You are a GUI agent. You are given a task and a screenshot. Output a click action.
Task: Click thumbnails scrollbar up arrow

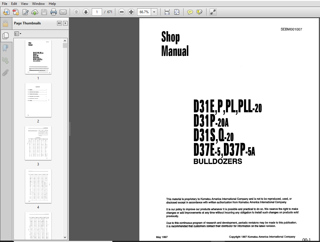pyautogui.click(x=65, y=41)
